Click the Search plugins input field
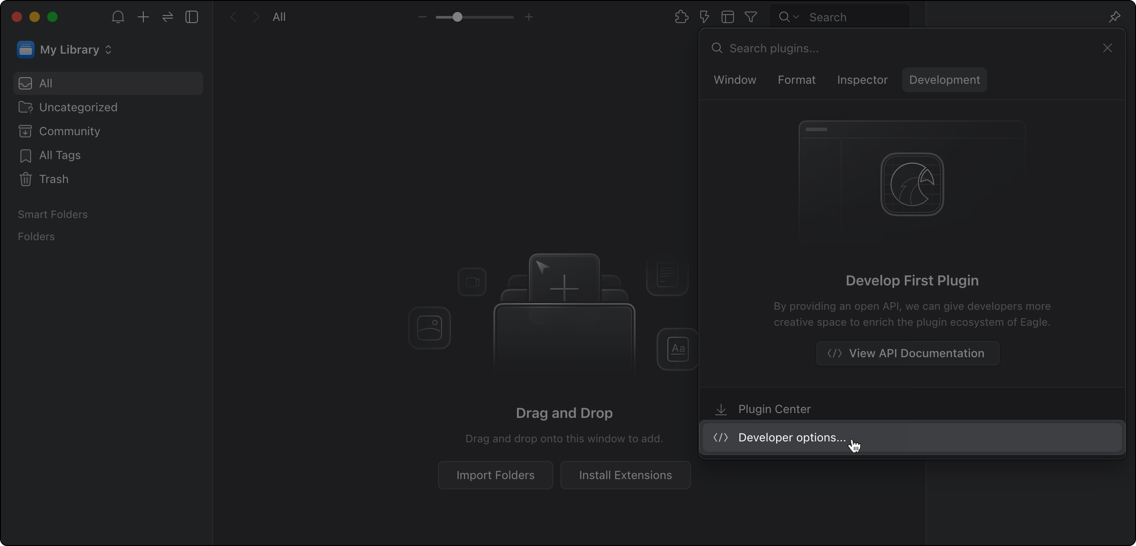Viewport: 1136px width, 546px height. [x=905, y=48]
